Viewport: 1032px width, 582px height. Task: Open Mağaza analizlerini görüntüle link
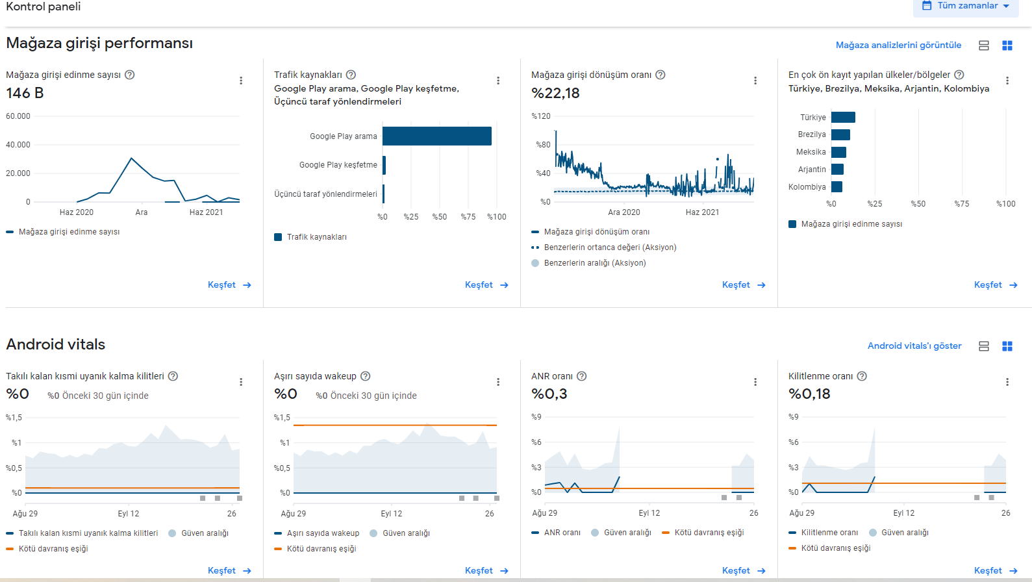point(898,45)
